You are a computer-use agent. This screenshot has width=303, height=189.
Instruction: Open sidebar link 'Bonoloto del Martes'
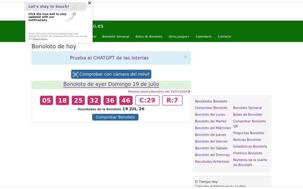click(x=211, y=121)
